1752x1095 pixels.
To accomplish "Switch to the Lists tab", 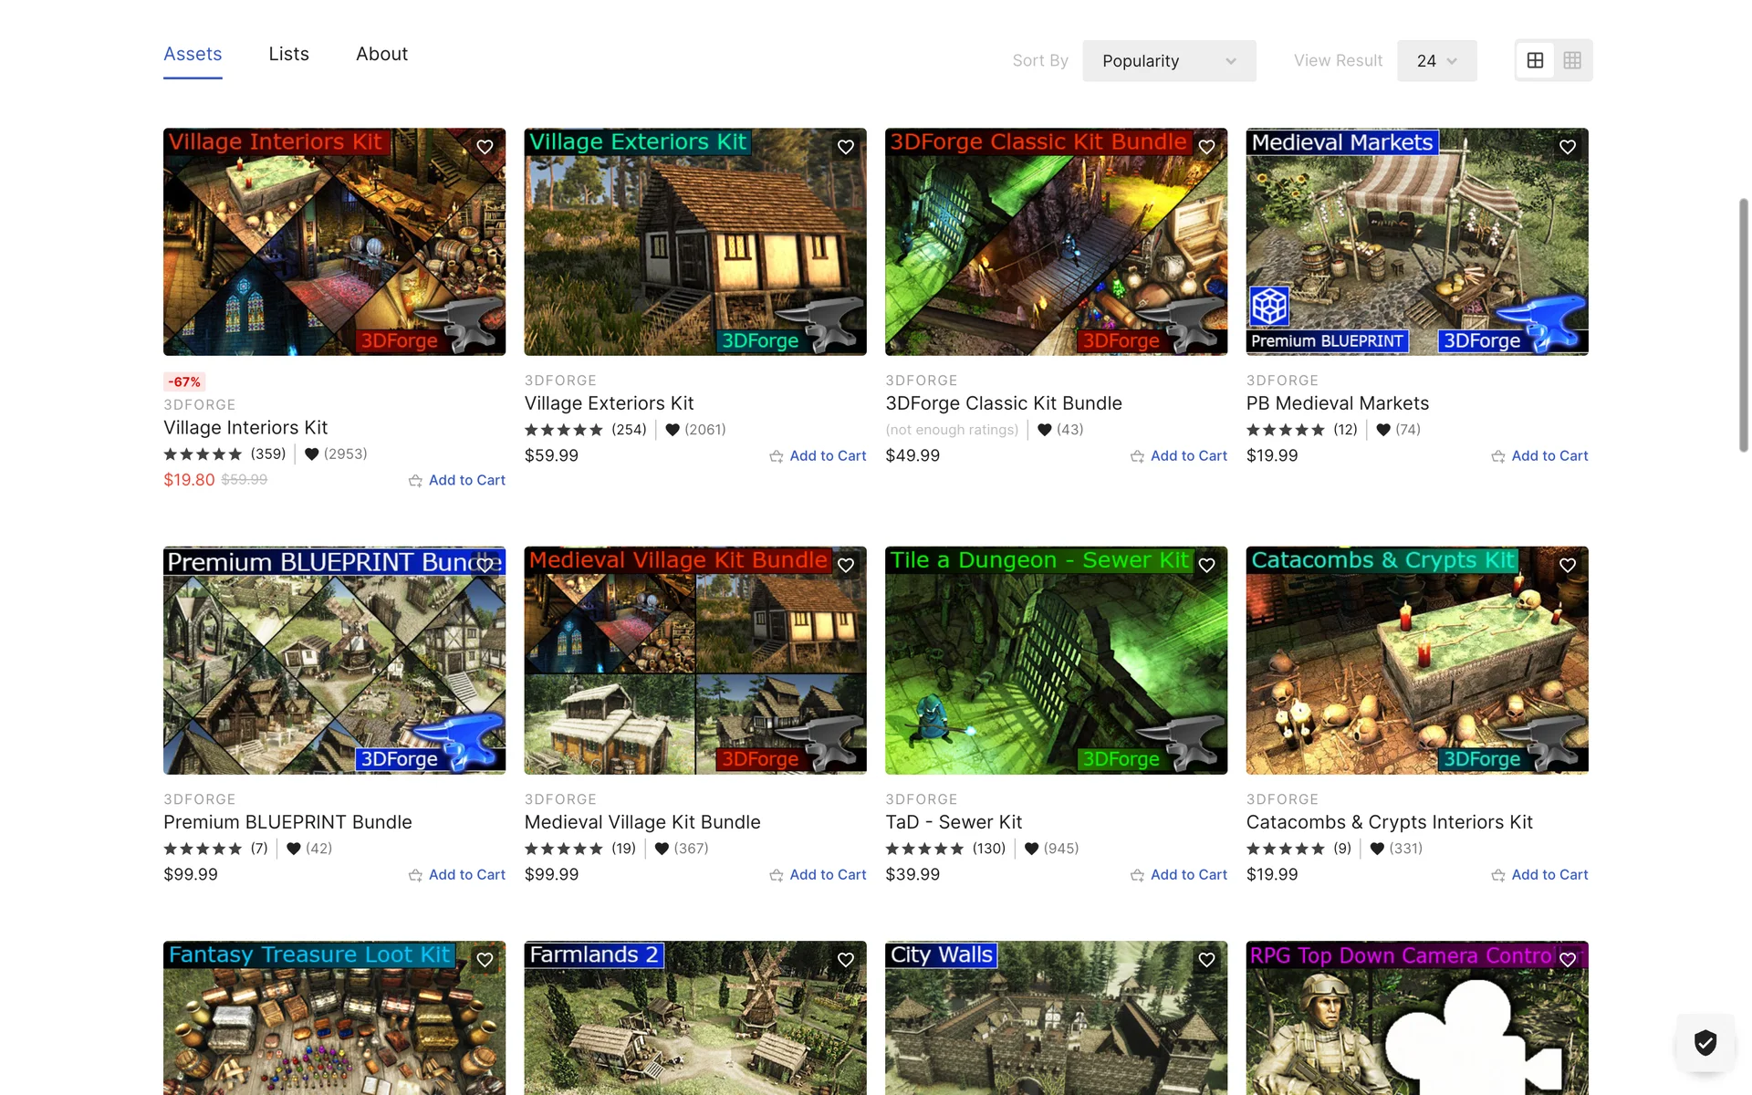I will click(x=288, y=54).
